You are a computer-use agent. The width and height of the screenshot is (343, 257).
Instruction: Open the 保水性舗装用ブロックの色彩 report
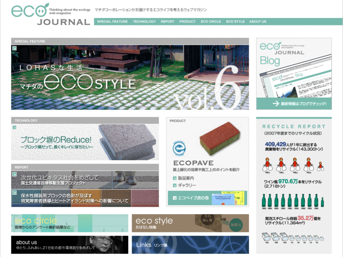click(x=85, y=198)
